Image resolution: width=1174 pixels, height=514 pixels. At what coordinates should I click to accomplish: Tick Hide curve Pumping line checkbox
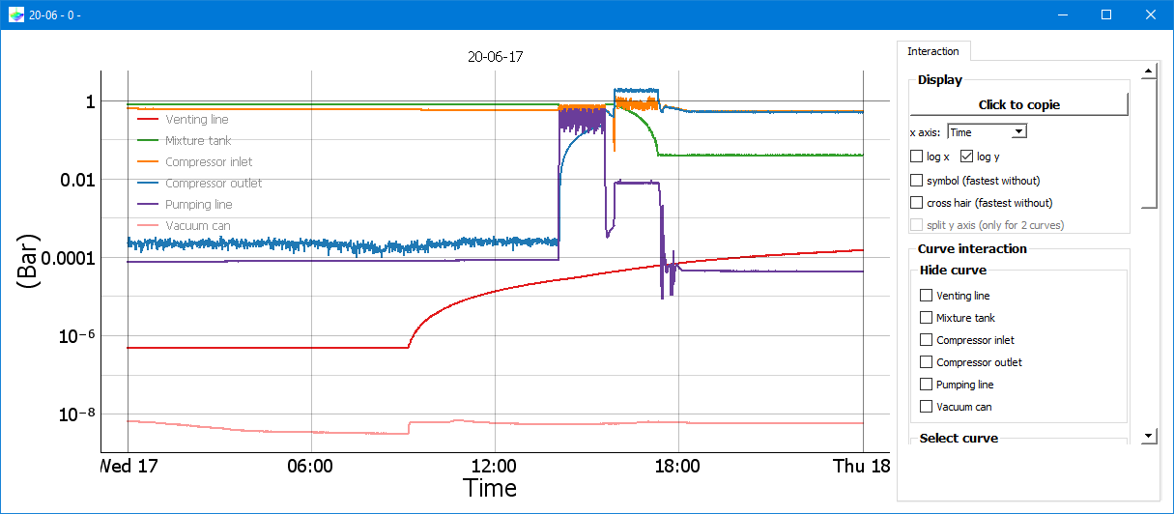tap(927, 385)
